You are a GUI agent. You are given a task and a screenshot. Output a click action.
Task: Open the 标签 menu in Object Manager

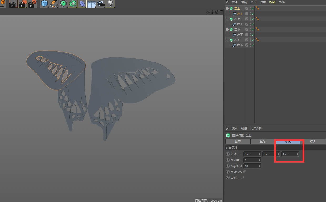pos(272,2)
